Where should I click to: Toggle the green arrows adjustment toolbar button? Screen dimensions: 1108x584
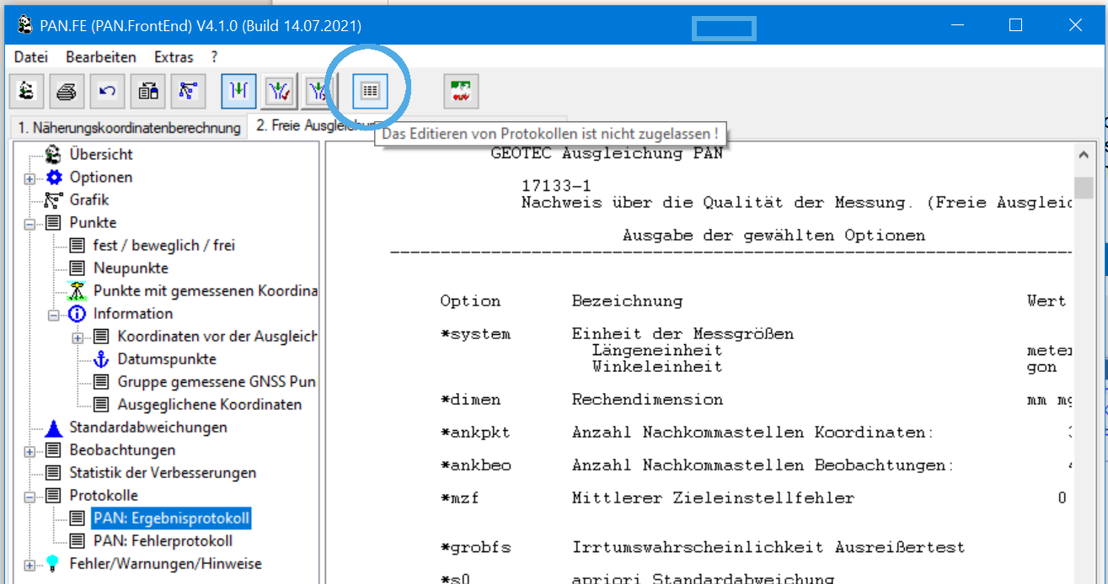[238, 92]
